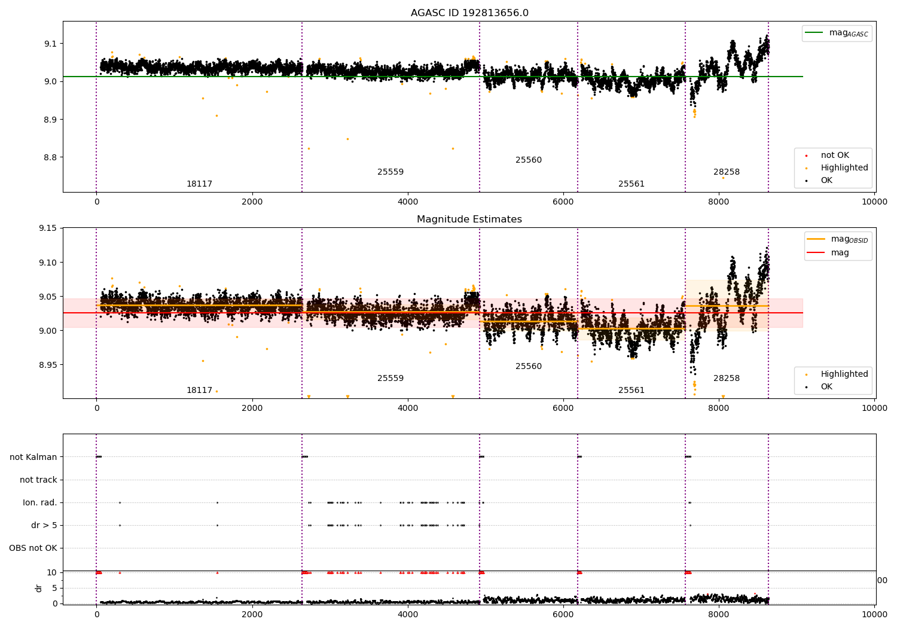Click the 'not Kalman' axis label
This screenshot has width=897, height=628.
coord(33,457)
